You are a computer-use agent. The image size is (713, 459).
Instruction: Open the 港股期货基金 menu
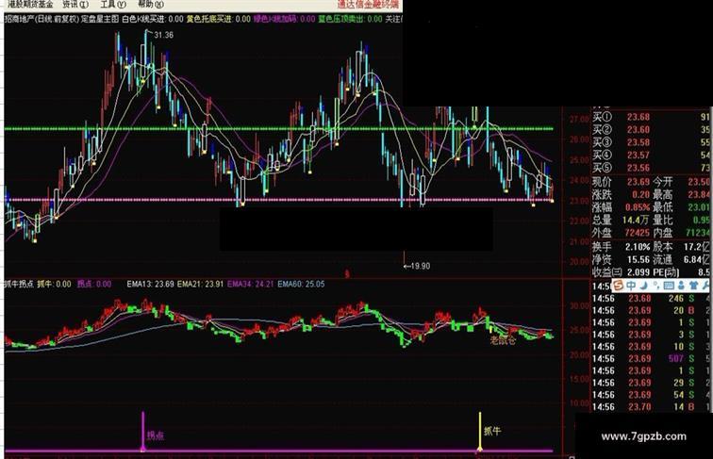click(30, 5)
